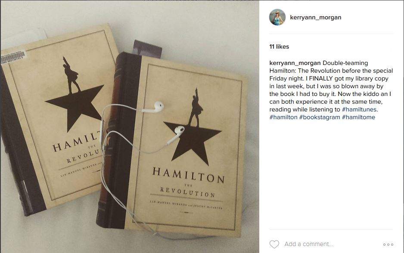This screenshot has width=404, height=253.
Task: Click the REVOLUTION text on the right book
Action: (x=187, y=192)
